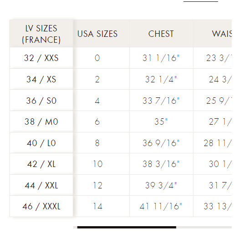Screen dimensions: 246x238
Task: Click the 35" chest measurement cell
Action: click(161, 122)
